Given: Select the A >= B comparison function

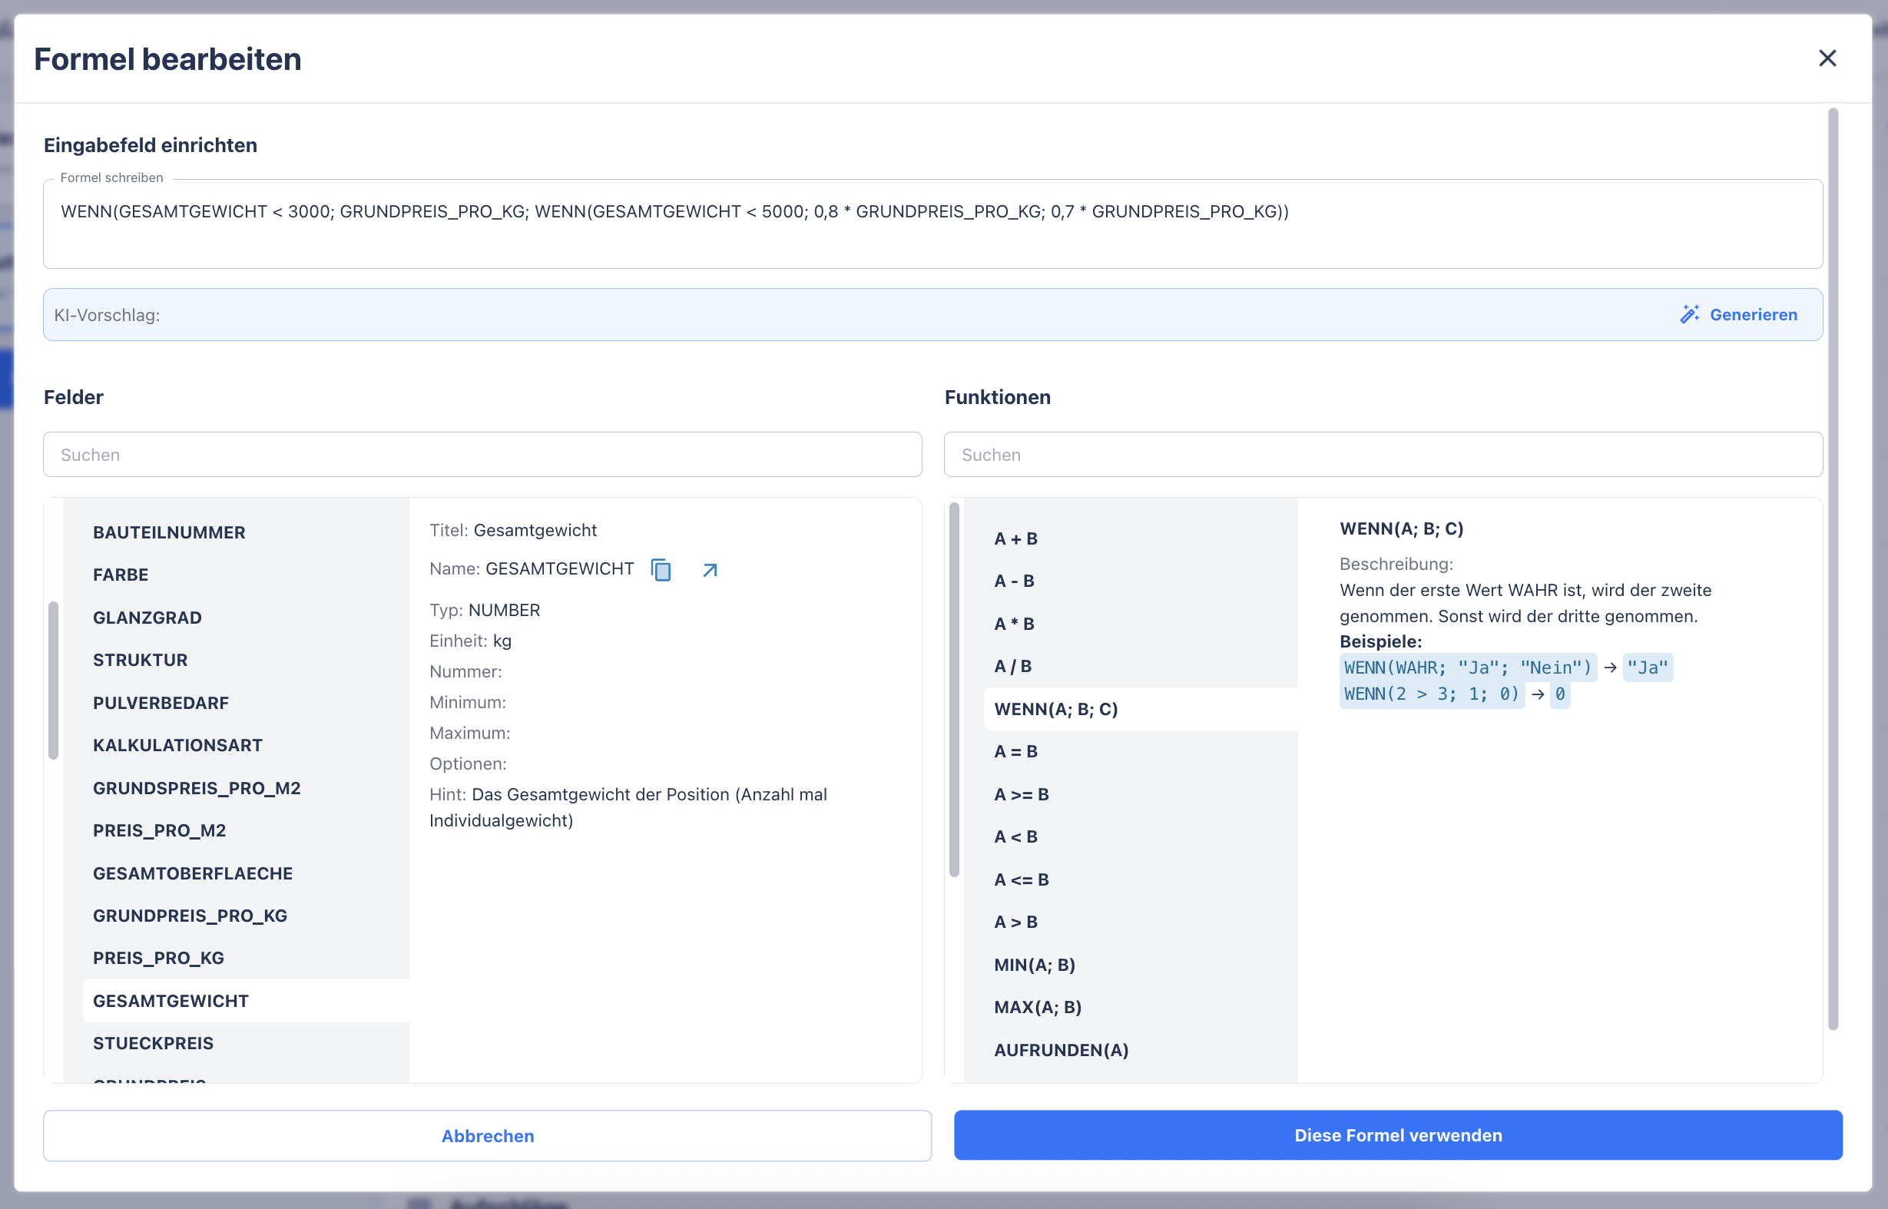Looking at the screenshot, I should (1022, 794).
